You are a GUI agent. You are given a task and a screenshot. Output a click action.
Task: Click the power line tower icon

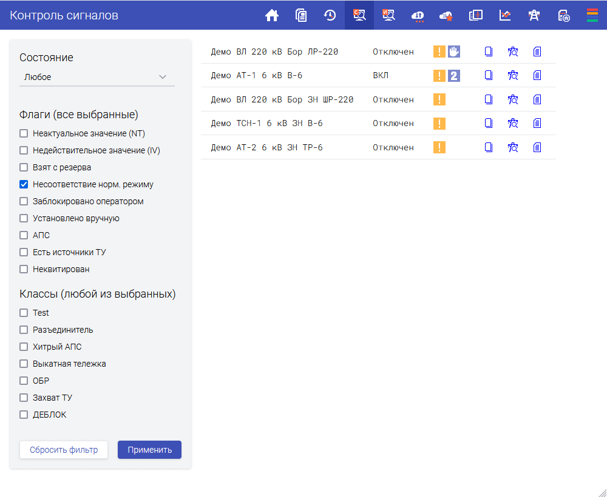[534, 16]
